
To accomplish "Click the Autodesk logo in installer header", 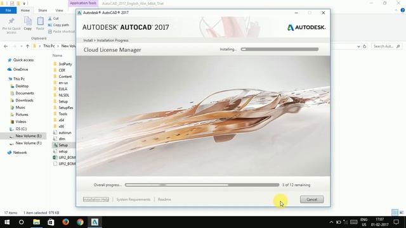I will click(306, 27).
